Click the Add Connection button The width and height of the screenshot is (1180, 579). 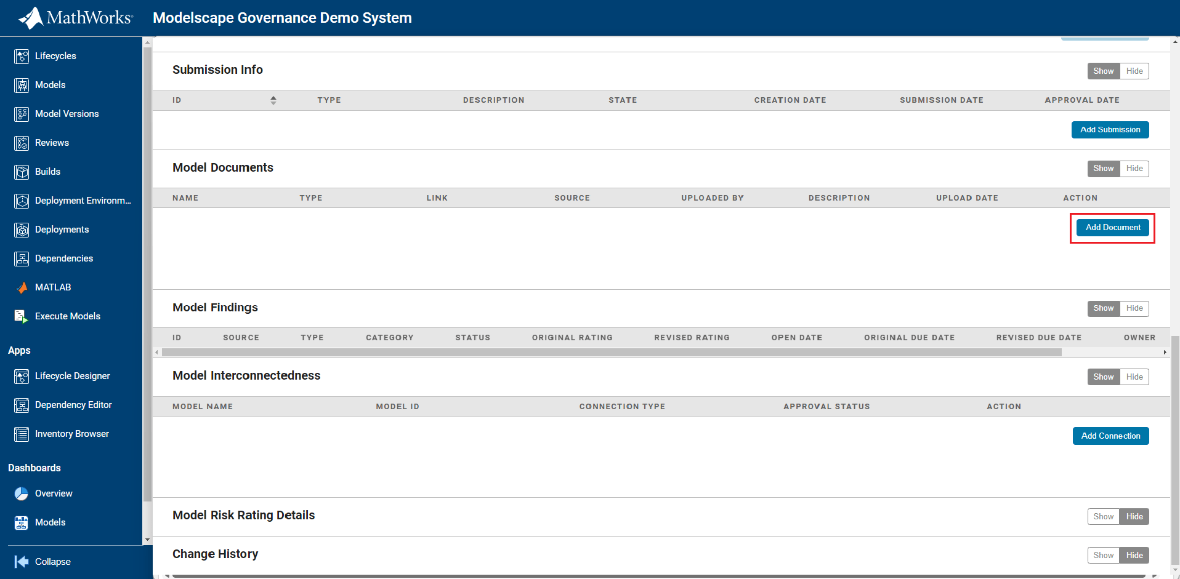pos(1110,436)
